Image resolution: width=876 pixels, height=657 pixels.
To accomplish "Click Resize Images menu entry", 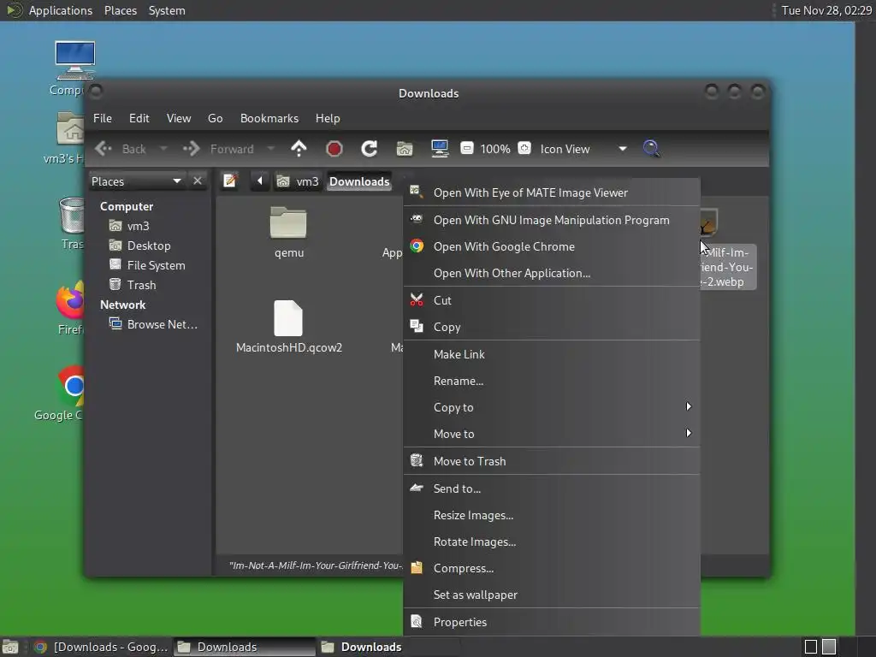I will point(552,515).
